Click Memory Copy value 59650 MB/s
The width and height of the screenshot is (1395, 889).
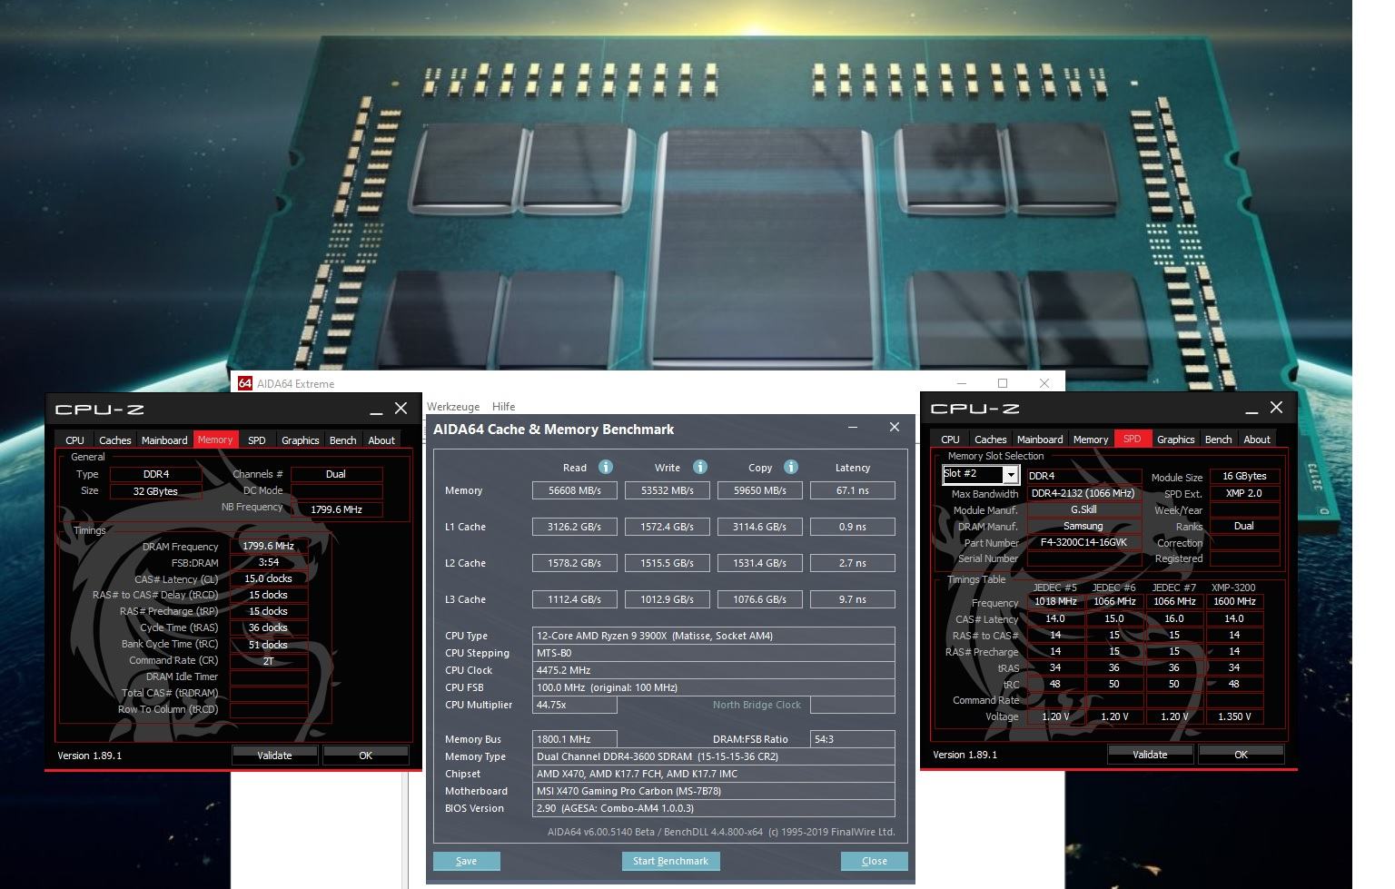point(760,490)
